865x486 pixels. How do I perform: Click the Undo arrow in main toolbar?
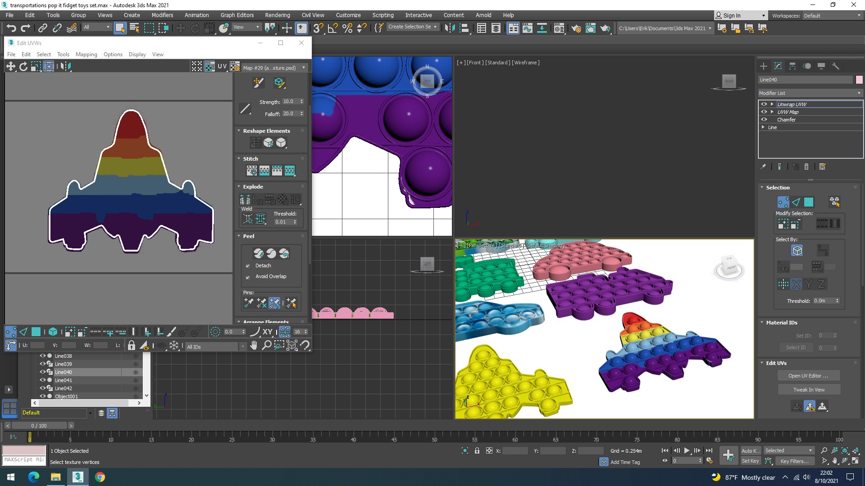coord(11,28)
